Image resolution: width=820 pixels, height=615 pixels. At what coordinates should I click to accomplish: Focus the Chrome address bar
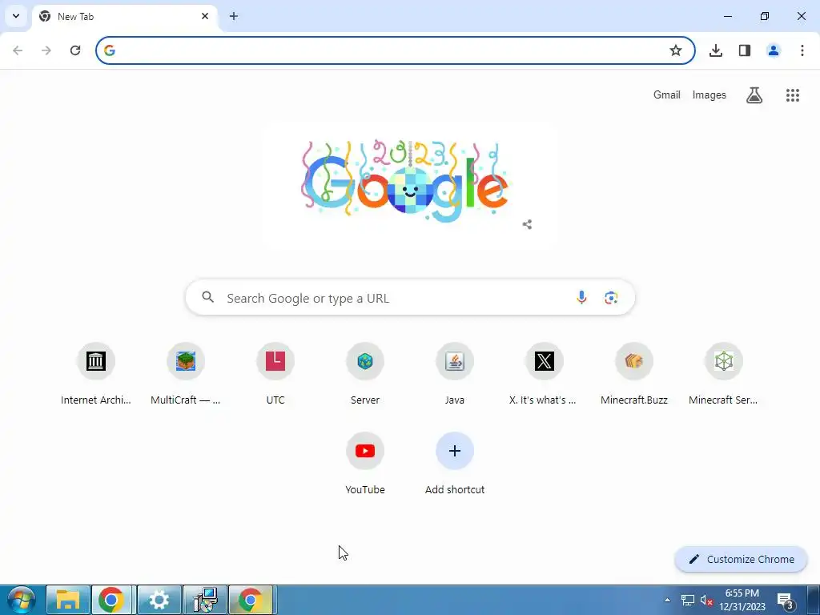(x=396, y=50)
